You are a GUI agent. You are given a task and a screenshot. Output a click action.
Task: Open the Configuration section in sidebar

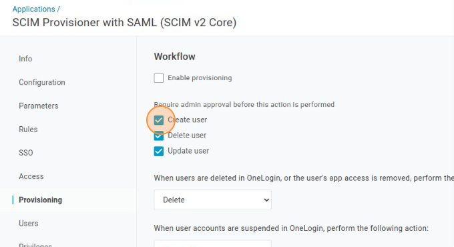42,82
